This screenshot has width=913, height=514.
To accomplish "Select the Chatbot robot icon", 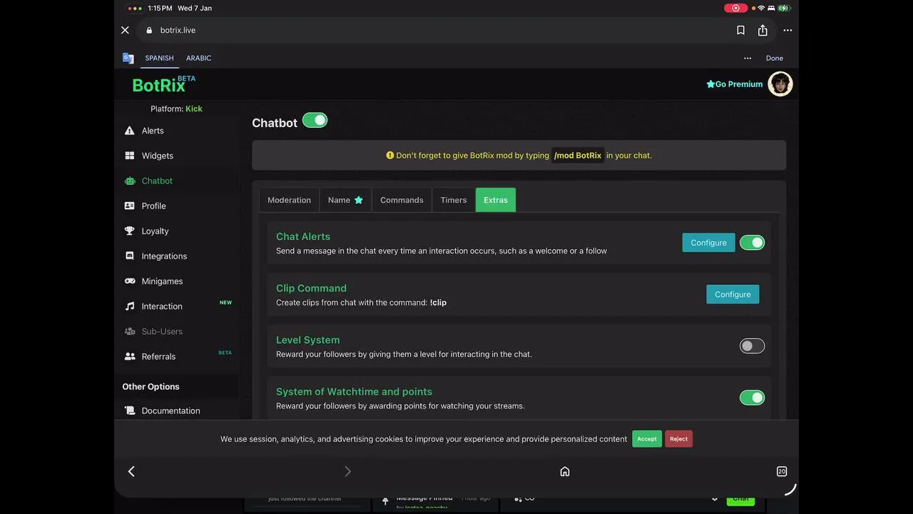I will (x=130, y=181).
